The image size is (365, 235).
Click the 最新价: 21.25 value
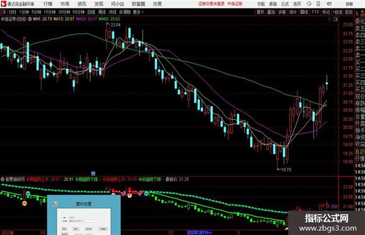177,179
